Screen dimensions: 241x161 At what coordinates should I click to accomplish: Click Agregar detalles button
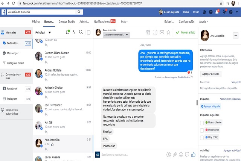(x=211, y=74)
